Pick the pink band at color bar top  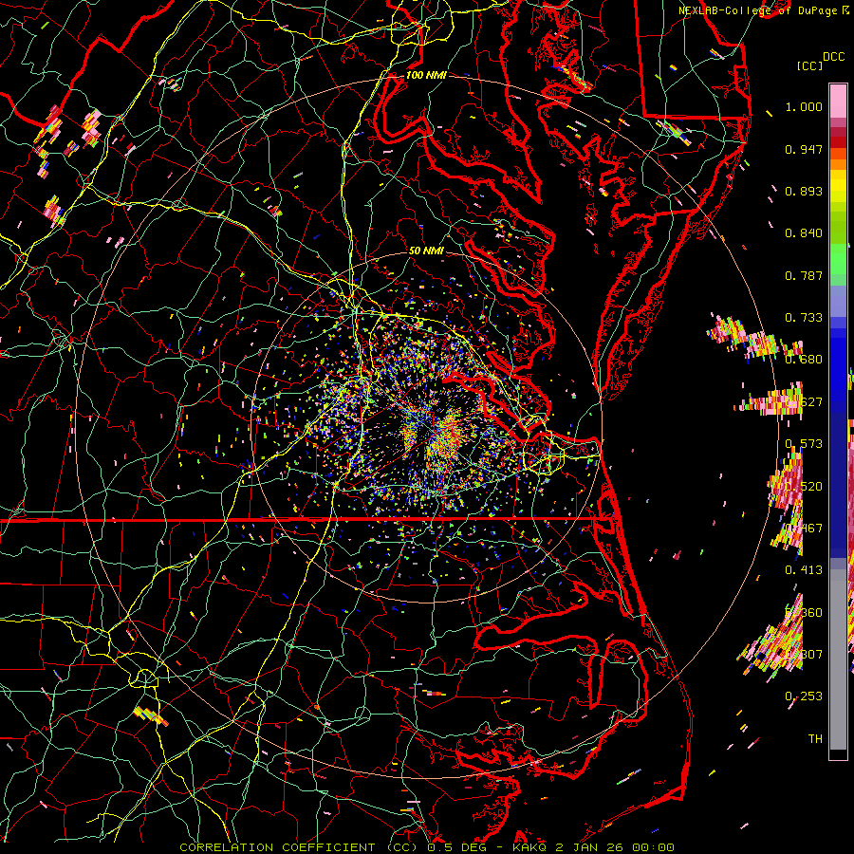tap(838, 101)
